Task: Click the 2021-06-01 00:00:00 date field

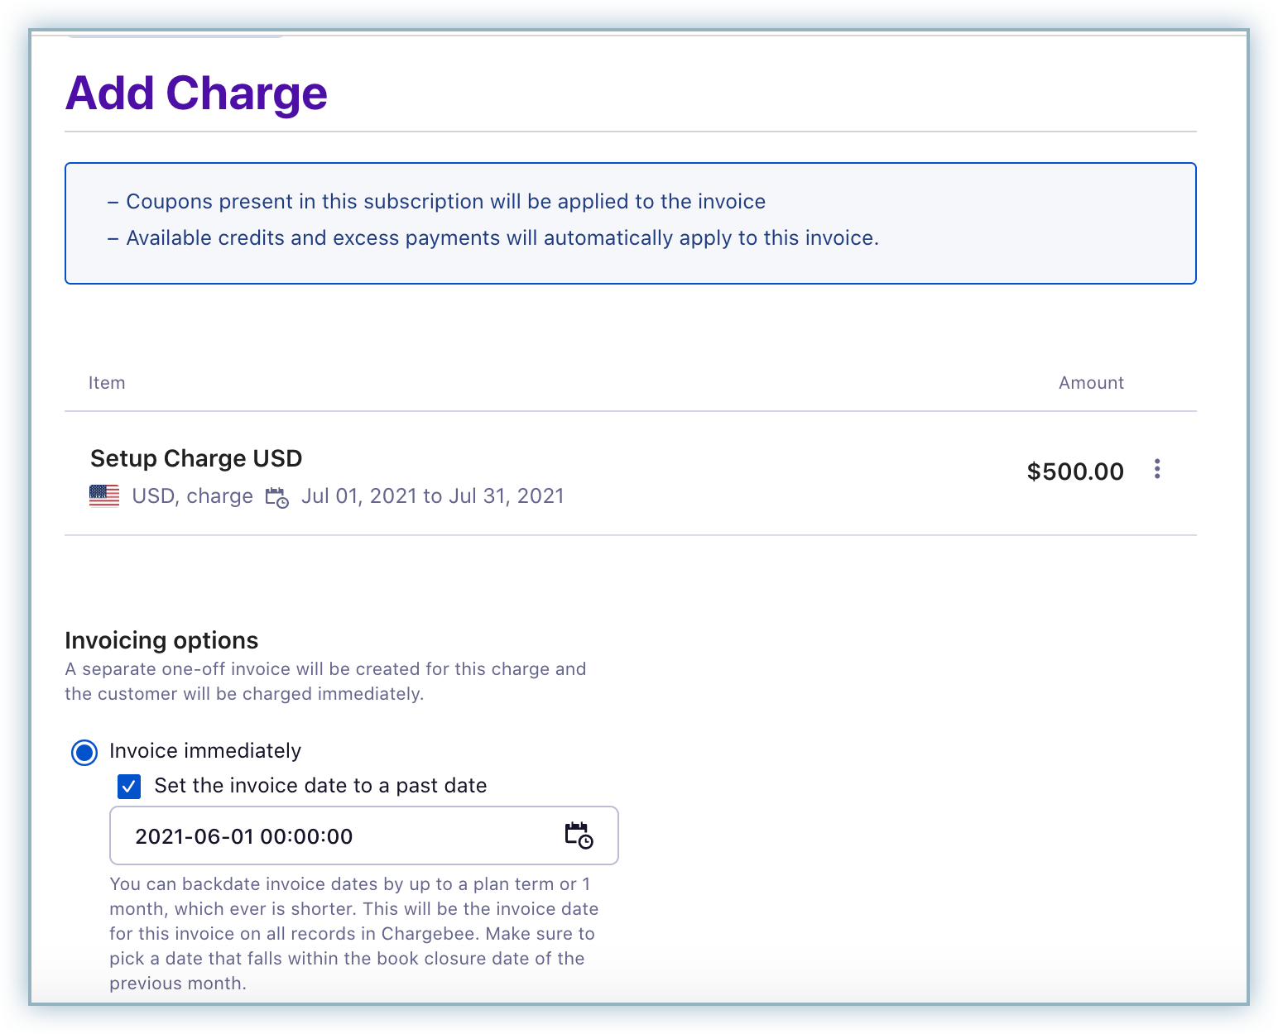Action: pyautogui.click(x=331, y=836)
